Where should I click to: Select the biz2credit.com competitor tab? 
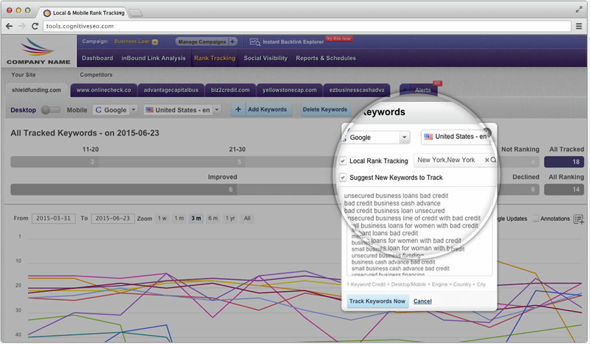pyautogui.click(x=230, y=90)
